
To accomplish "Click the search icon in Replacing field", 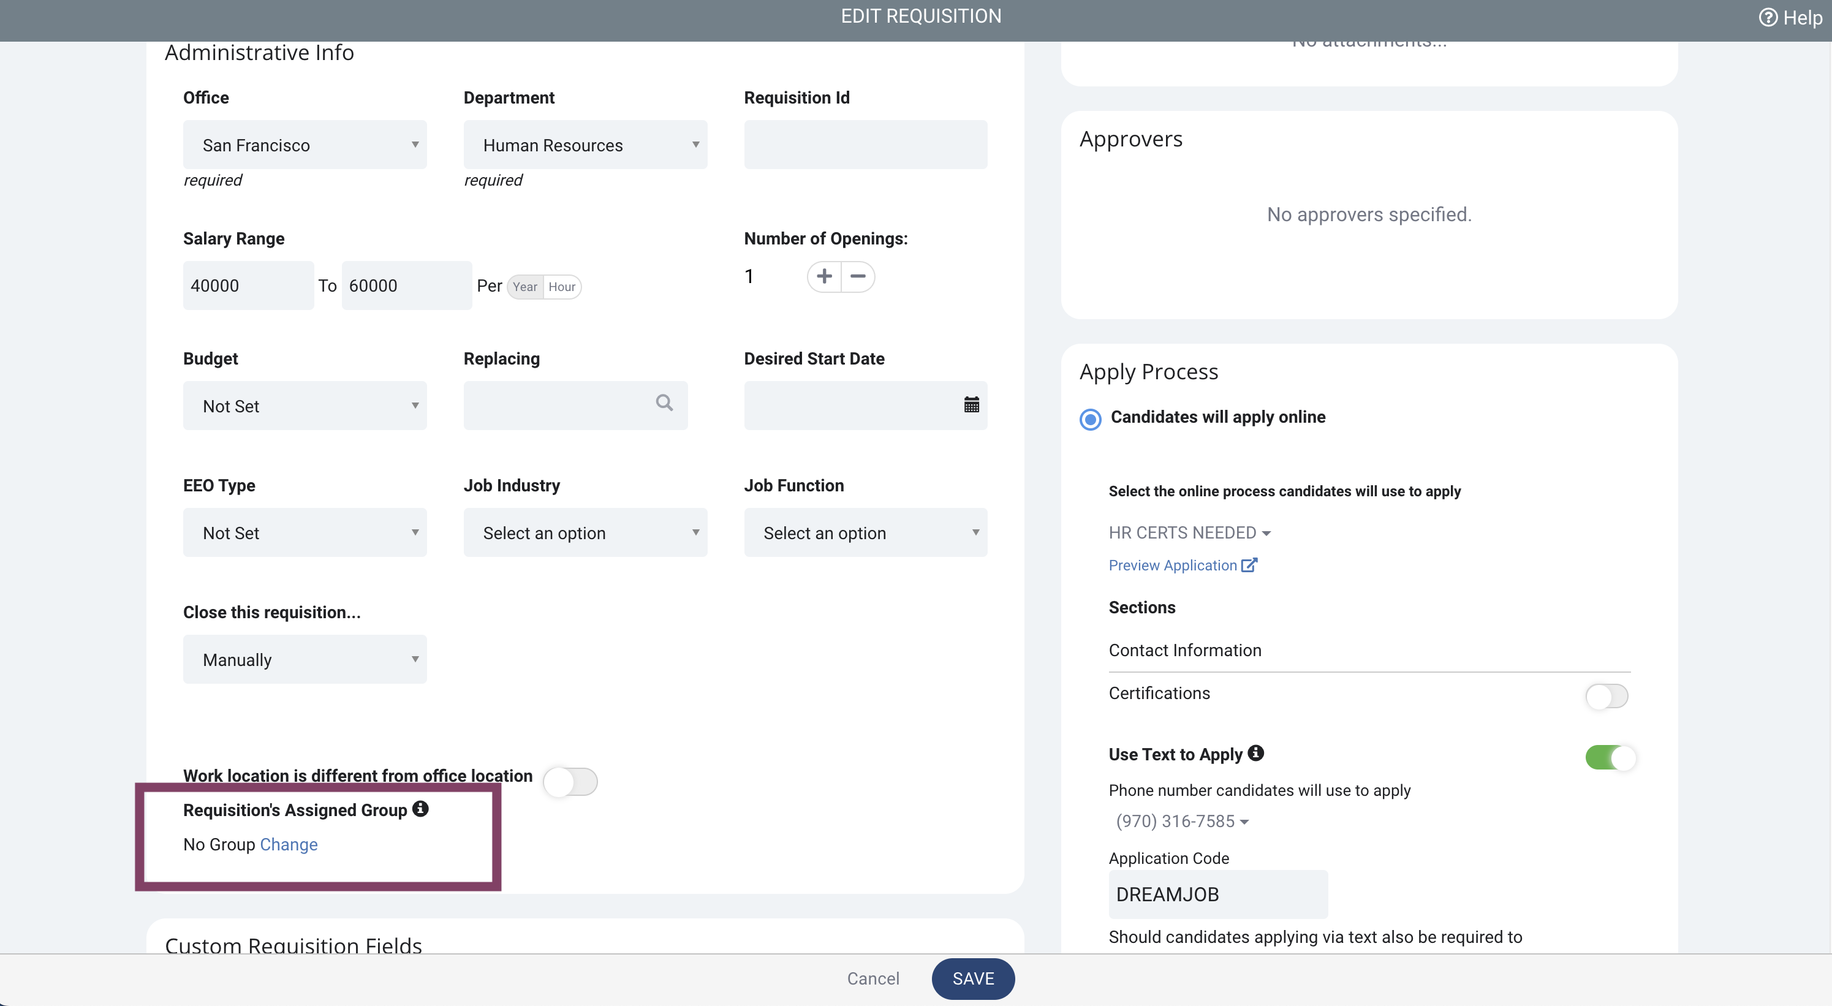I will [x=664, y=403].
